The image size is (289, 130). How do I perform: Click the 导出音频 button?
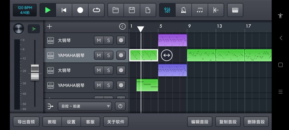26,122
